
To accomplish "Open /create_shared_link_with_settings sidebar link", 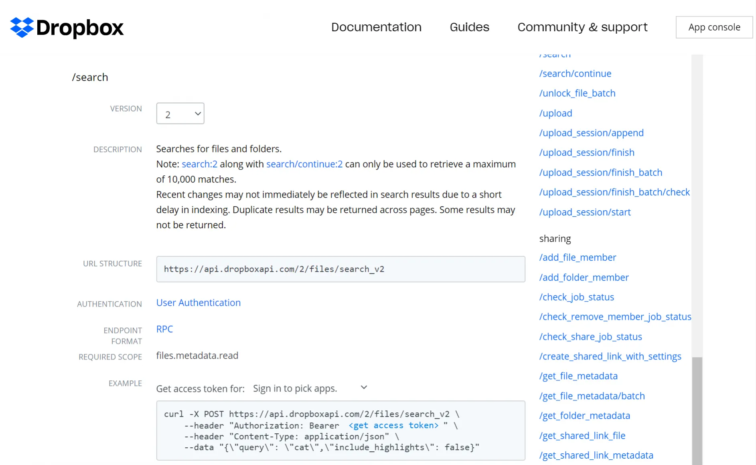I will pyautogui.click(x=610, y=356).
